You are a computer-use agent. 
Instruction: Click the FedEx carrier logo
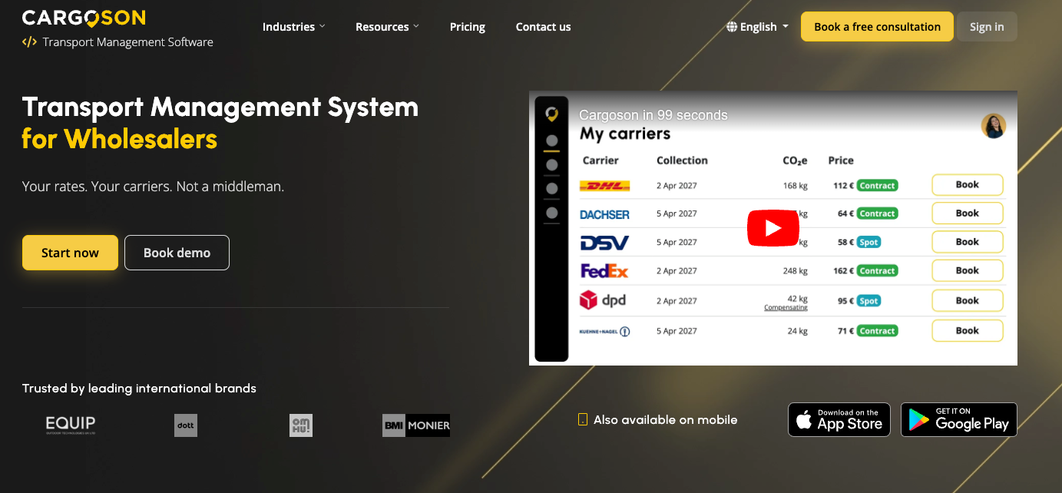[604, 271]
